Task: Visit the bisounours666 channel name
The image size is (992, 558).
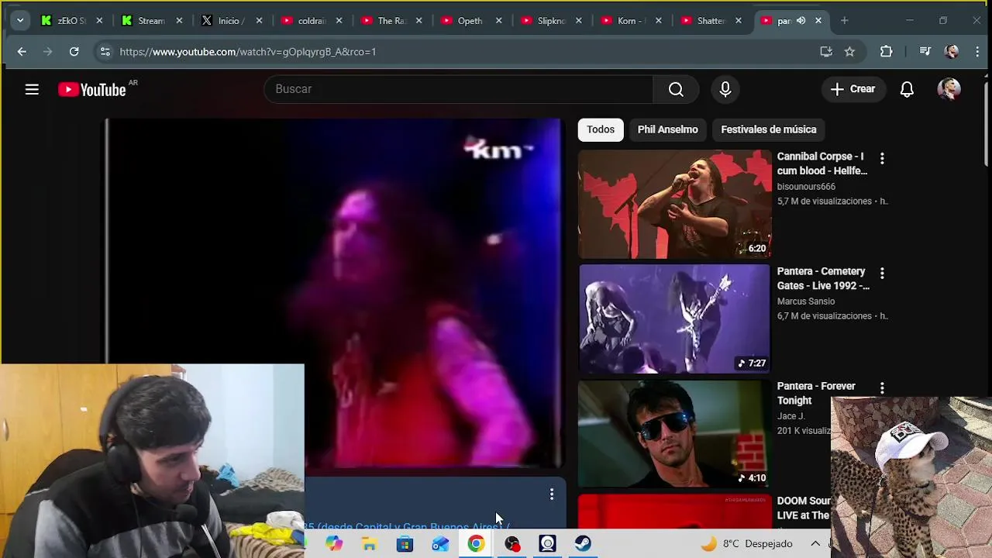Action: click(x=806, y=187)
